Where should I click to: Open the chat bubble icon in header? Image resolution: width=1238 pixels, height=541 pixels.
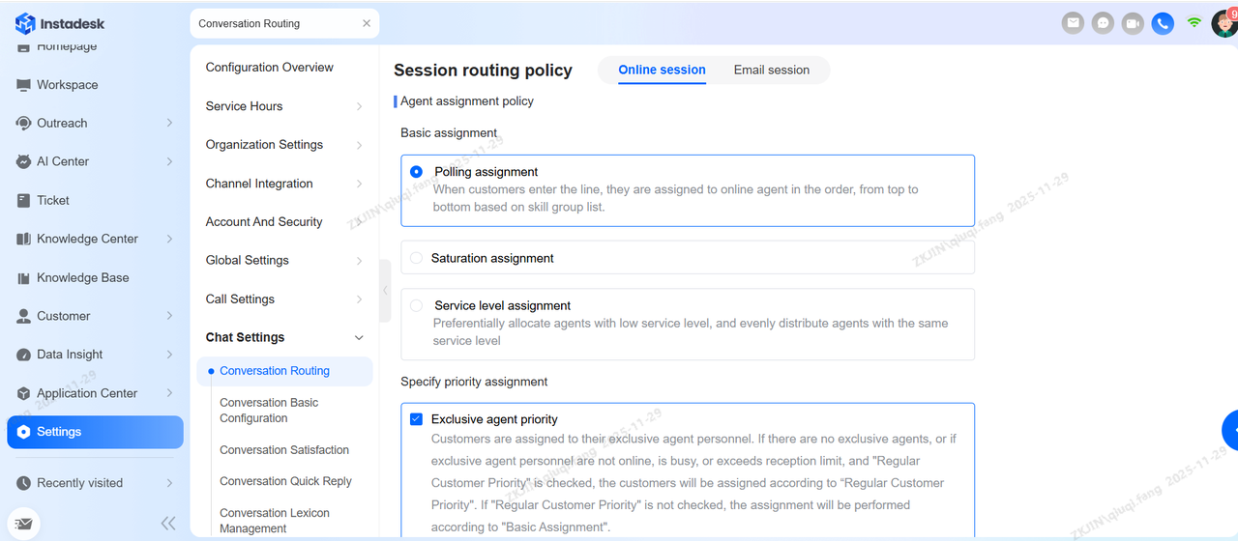1103,23
